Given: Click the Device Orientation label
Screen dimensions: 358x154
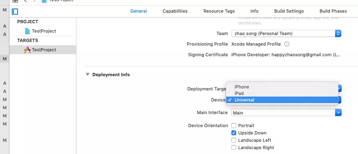Looking at the screenshot, I should (208, 125).
